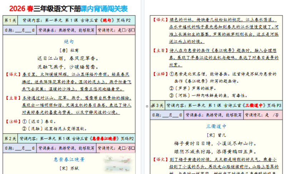Click annotation ③〔河豚〕

coord(208,96)
